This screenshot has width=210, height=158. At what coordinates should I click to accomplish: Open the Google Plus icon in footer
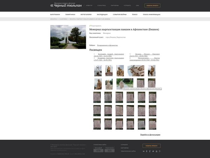click(160, 151)
